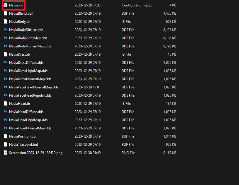239x185 pixels.
Task: Click 'DDS File' type in NaviaFaceHeadRegular.dds row
Action: click(128, 95)
